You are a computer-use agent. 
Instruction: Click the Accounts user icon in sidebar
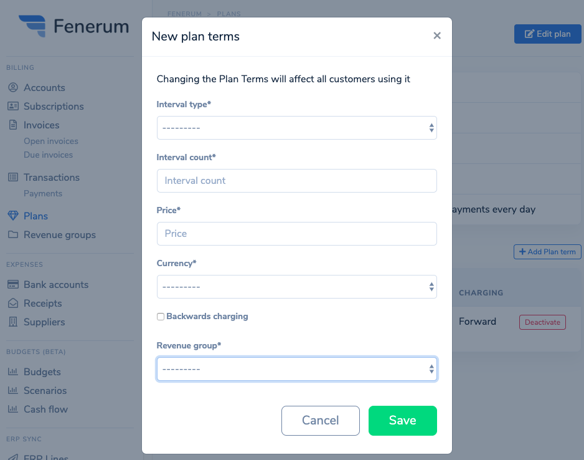coord(13,88)
